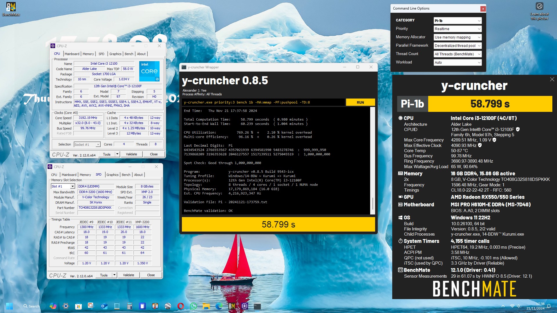The width and height of the screenshot is (557, 313).
Task: Switch to Memory tab in upper CPU-Z
Action: (88, 54)
